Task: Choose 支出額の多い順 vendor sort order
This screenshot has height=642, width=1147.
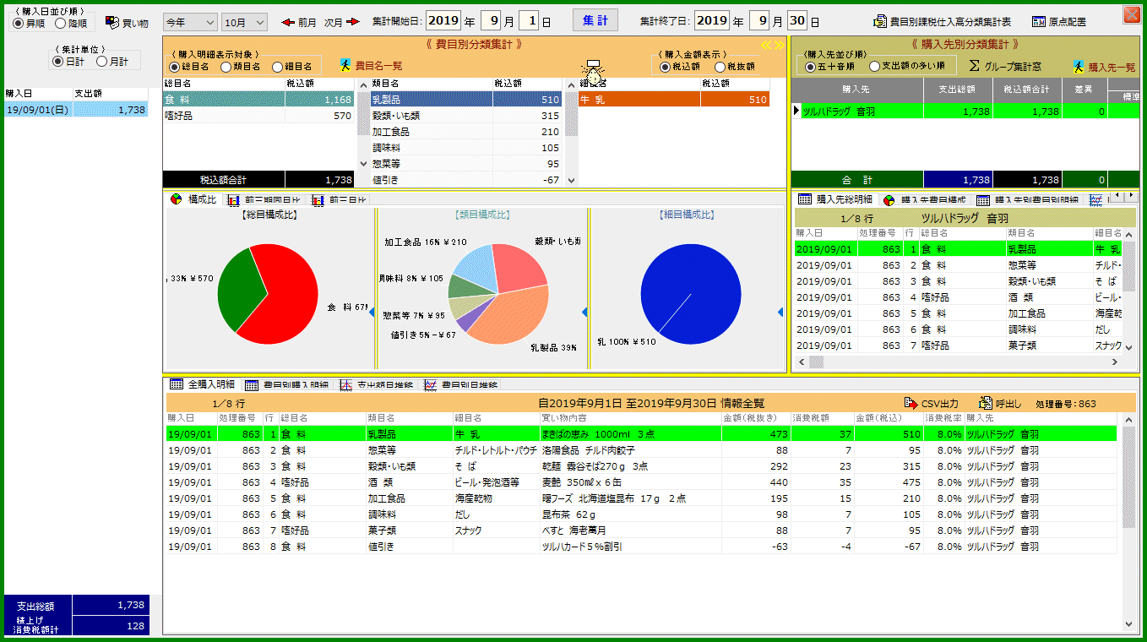Action: (875, 66)
